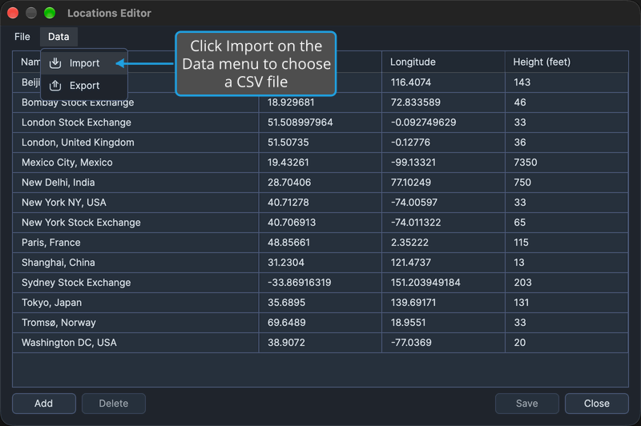641x426 pixels.
Task: Click the Close button
Action: (597, 404)
